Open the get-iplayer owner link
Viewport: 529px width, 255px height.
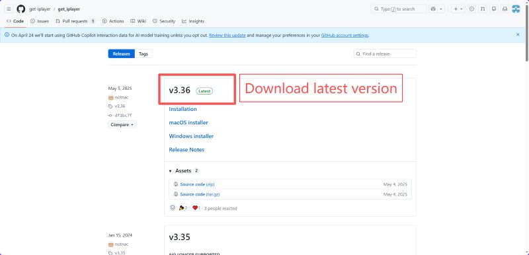pos(40,9)
